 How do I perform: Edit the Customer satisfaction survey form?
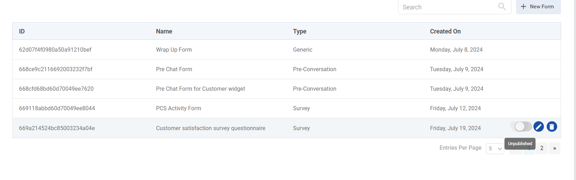pyautogui.click(x=538, y=127)
